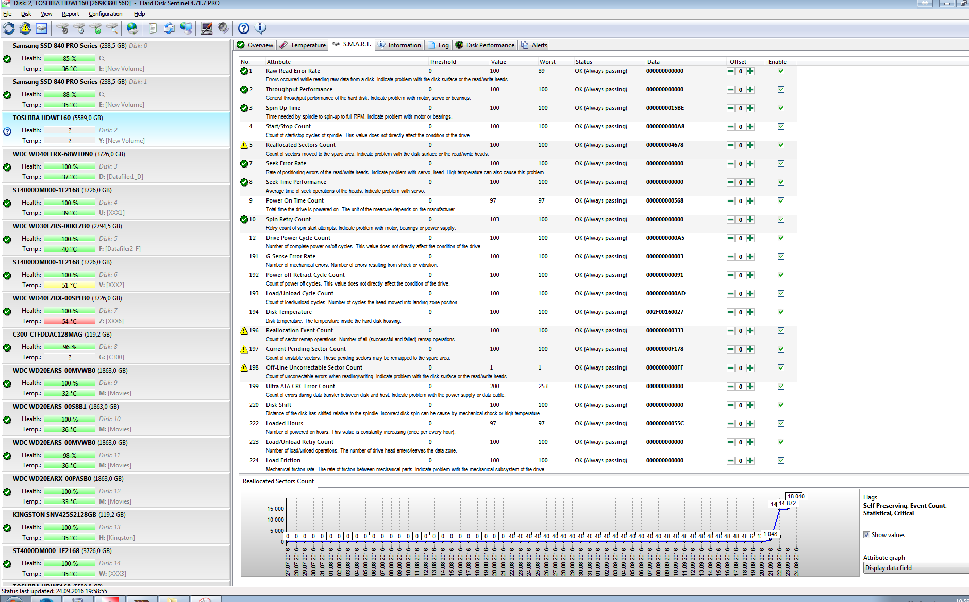This screenshot has width=969, height=602.
Task: Click the red 54 °C temperature bar
Action: point(70,321)
